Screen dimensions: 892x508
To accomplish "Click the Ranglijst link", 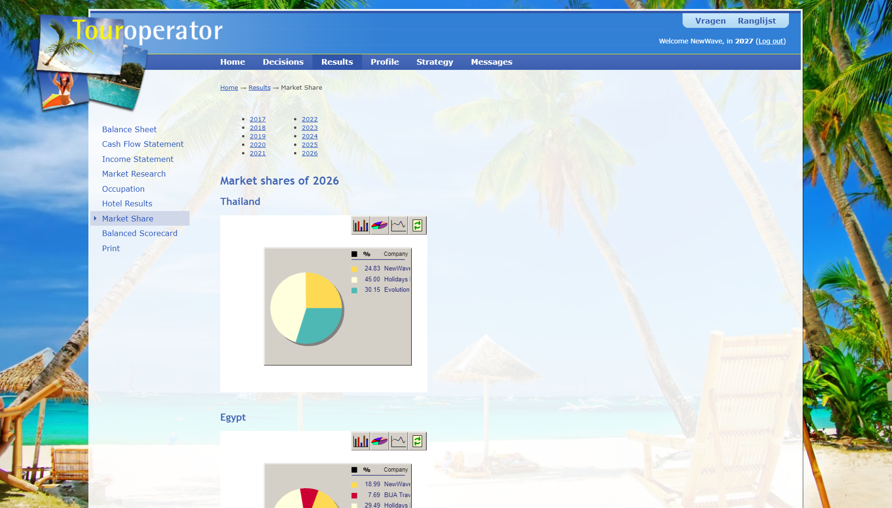I will pos(757,21).
